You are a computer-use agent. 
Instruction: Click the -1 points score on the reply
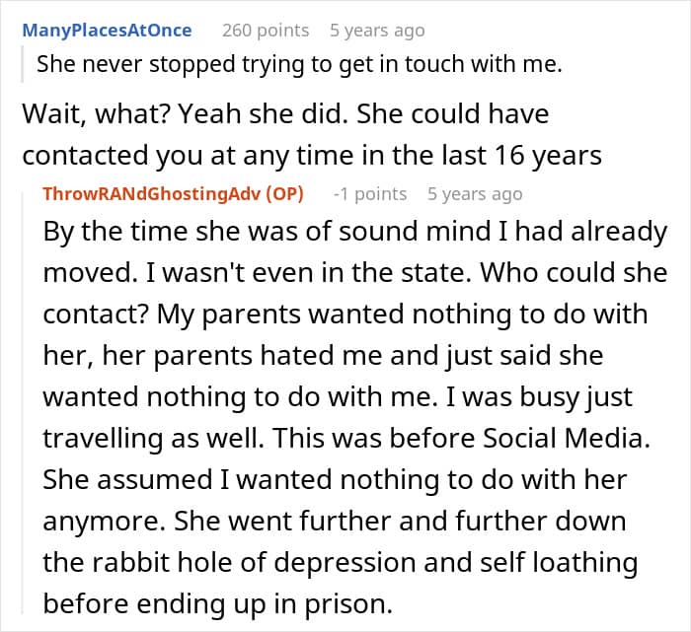[x=370, y=193]
